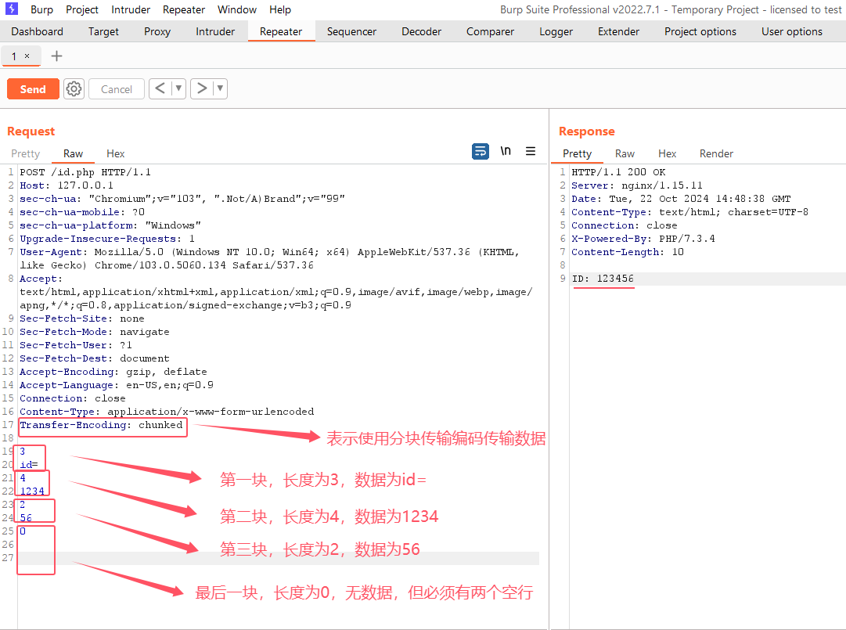The width and height of the screenshot is (846, 630).
Task: Switch Request view to Hex
Action: coord(116,153)
